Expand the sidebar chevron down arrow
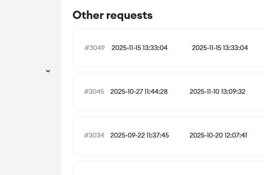 [48, 71]
